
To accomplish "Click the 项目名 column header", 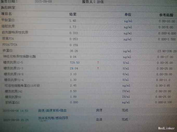I will point(7,14).
